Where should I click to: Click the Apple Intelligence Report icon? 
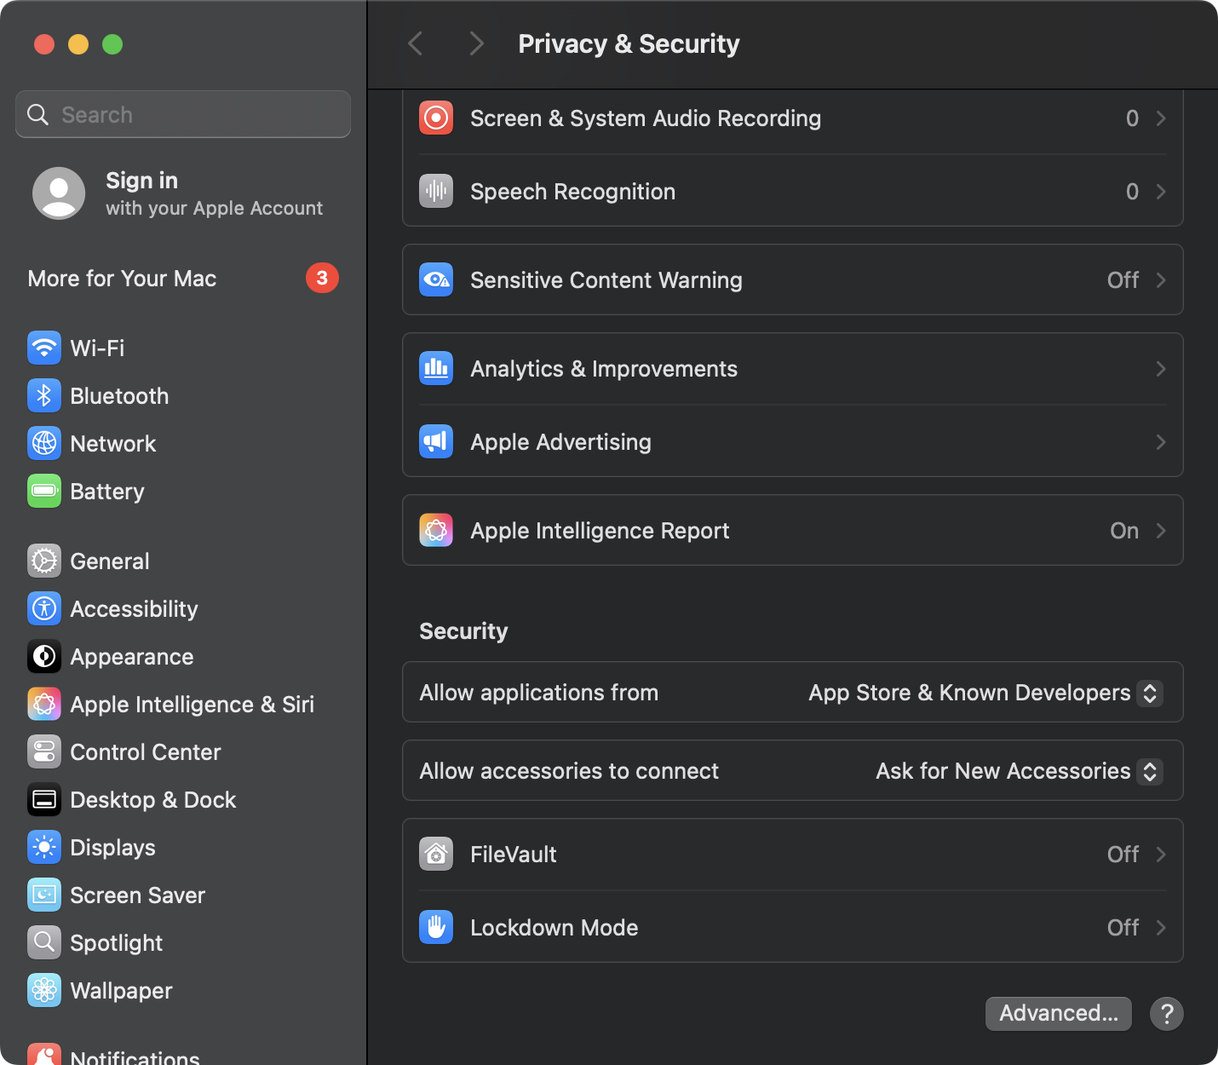pos(436,530)
